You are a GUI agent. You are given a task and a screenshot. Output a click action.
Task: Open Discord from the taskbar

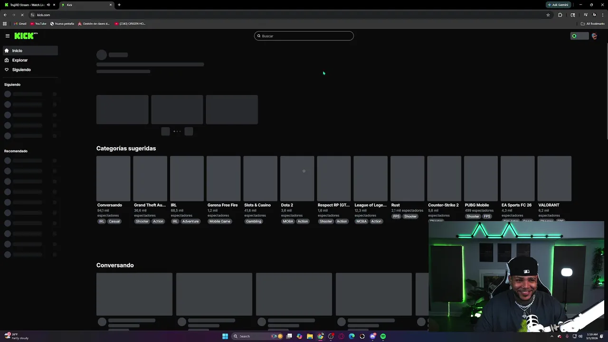point(372,336)
